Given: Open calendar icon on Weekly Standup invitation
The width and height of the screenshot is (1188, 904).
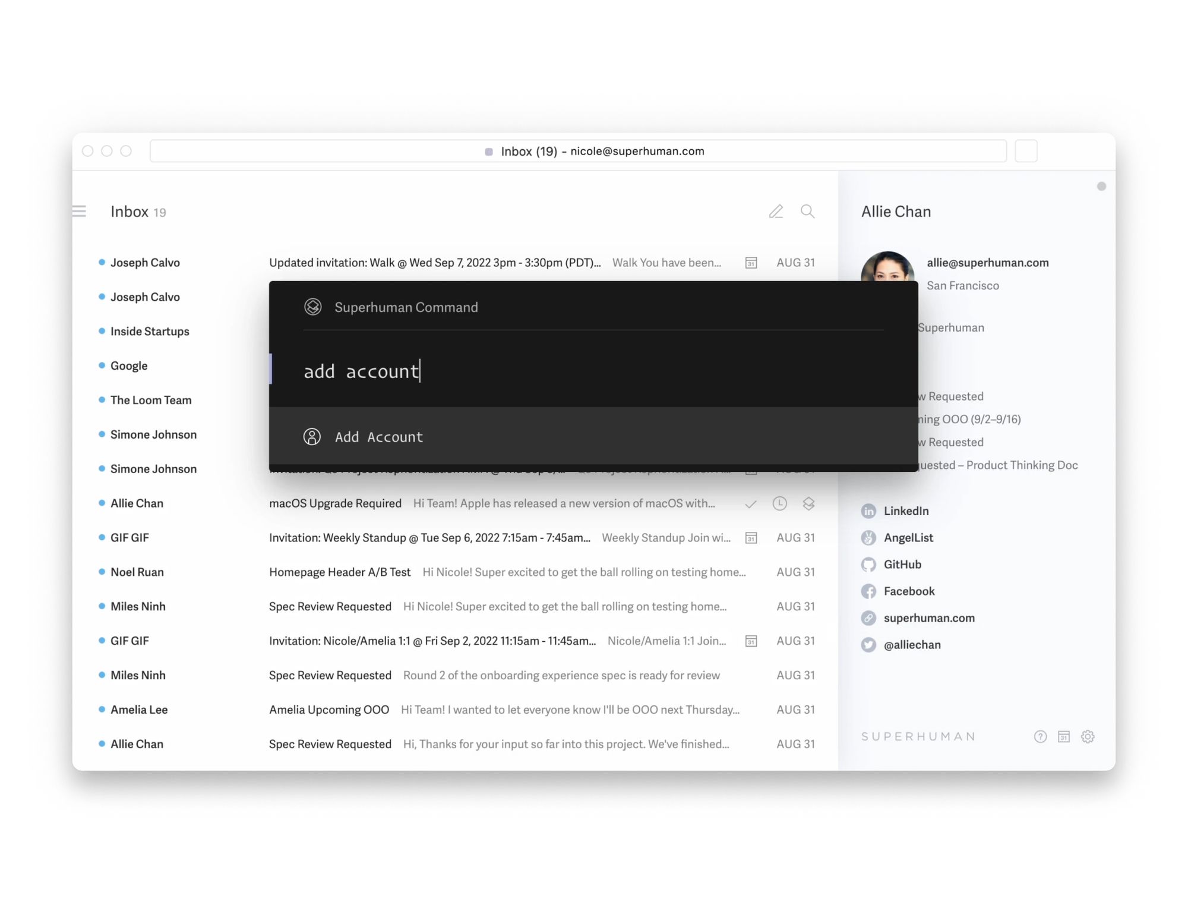Looking at the screenshot, I should [x=751, y=538].
